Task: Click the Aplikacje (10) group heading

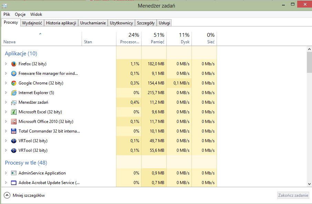Action: 21,54
